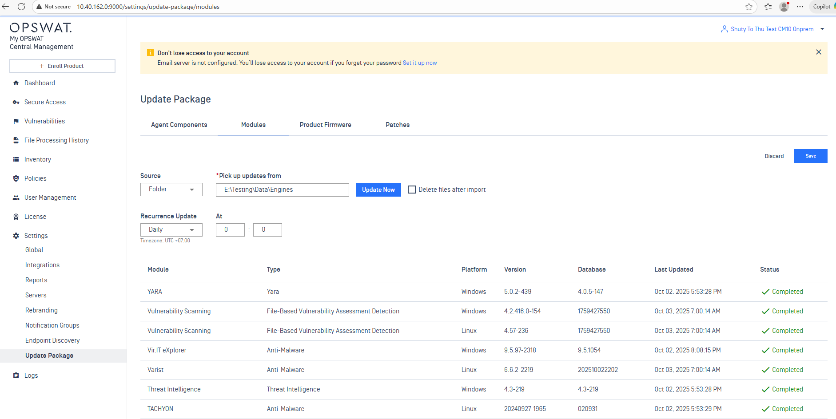Dismiss the email warning banner
This screenshot has height=419, width=836.
point(818,52)
